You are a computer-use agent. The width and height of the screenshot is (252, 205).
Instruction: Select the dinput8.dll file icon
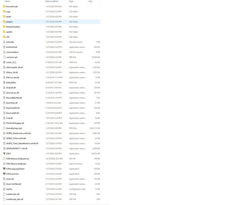click(x=4, y=88)
